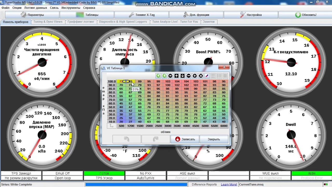
Task: Open the Тюнинг X-Тау toolbar button
Action: point(142,15)
